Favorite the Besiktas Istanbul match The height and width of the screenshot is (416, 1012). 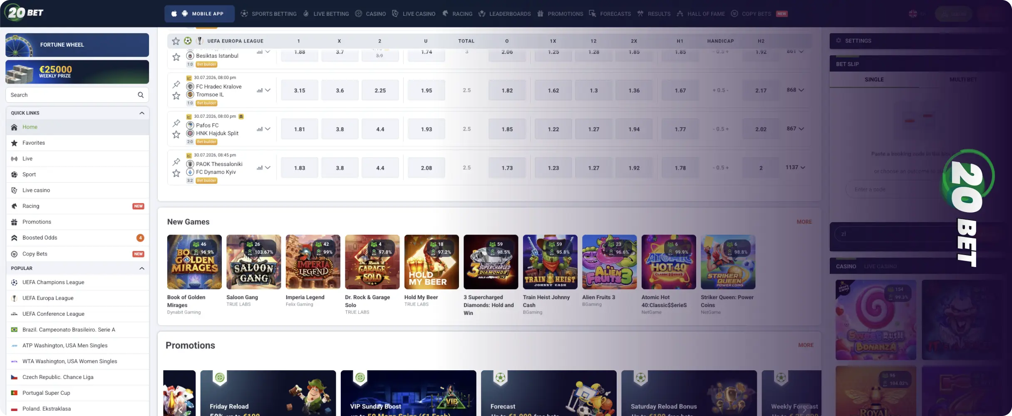tap(176, 57)
